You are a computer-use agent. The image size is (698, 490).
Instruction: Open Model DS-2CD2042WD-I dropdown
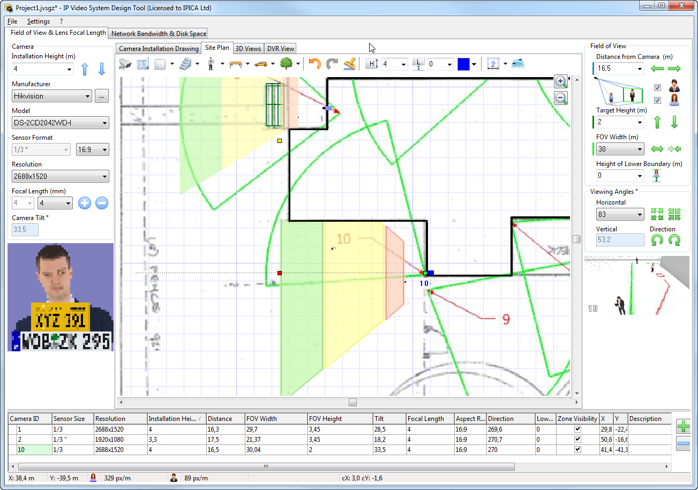[x=105, y=123]
